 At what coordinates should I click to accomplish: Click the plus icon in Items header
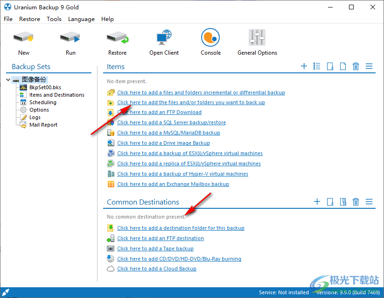tap(304, 66)
